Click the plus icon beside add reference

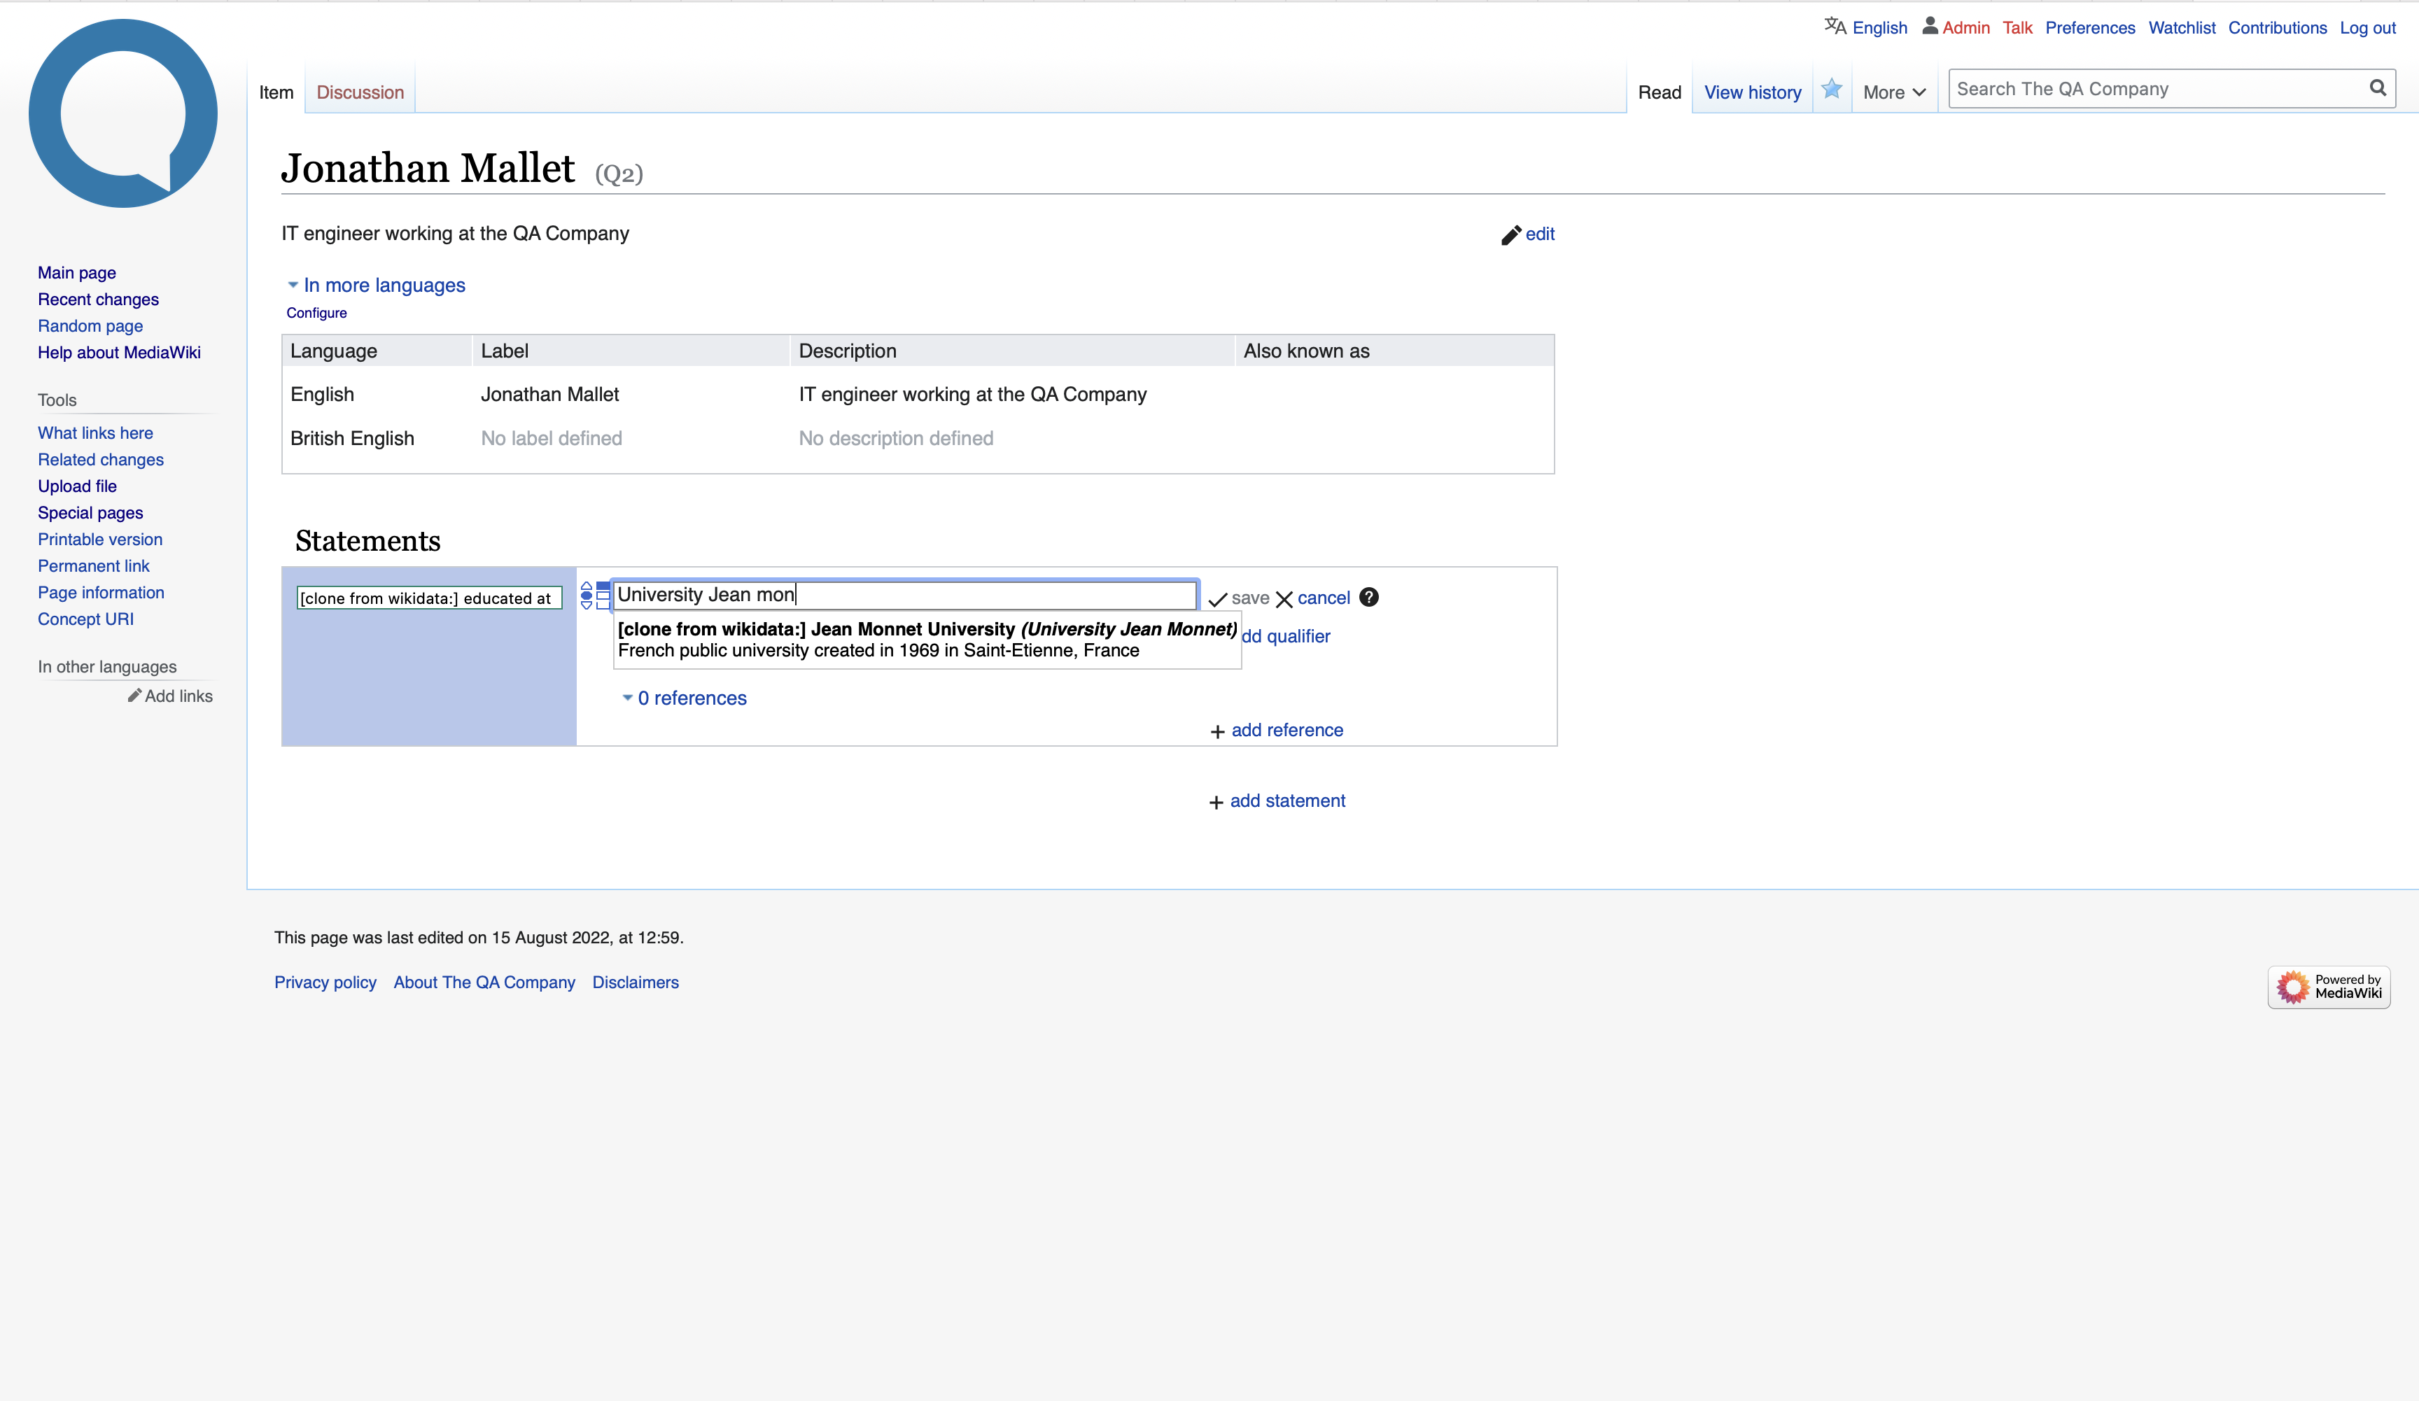(x=1217, y=731)
